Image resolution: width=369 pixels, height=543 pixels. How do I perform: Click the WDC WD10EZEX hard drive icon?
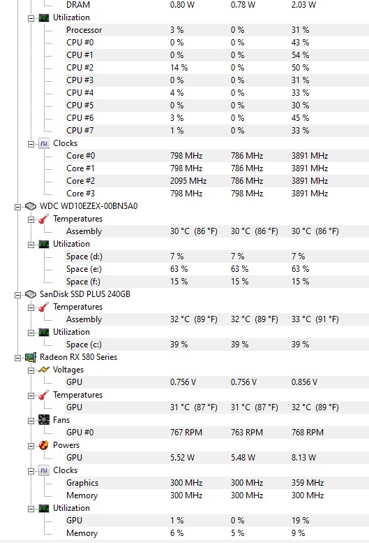click(x=31, y=206)
